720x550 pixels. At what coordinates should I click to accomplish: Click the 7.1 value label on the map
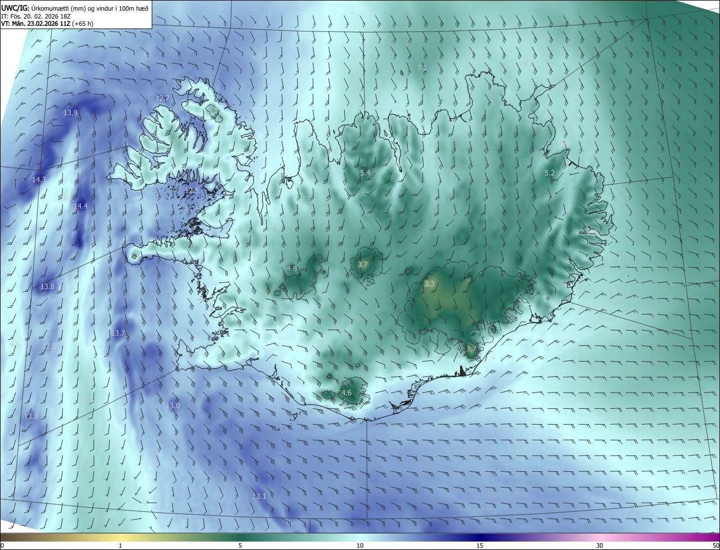(x=421, y=67)
